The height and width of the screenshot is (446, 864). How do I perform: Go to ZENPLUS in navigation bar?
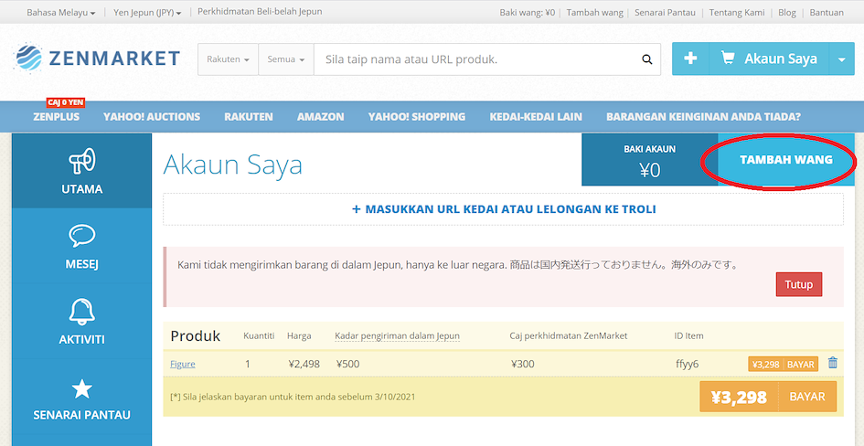pyautogui.click(x=56, y=117)
